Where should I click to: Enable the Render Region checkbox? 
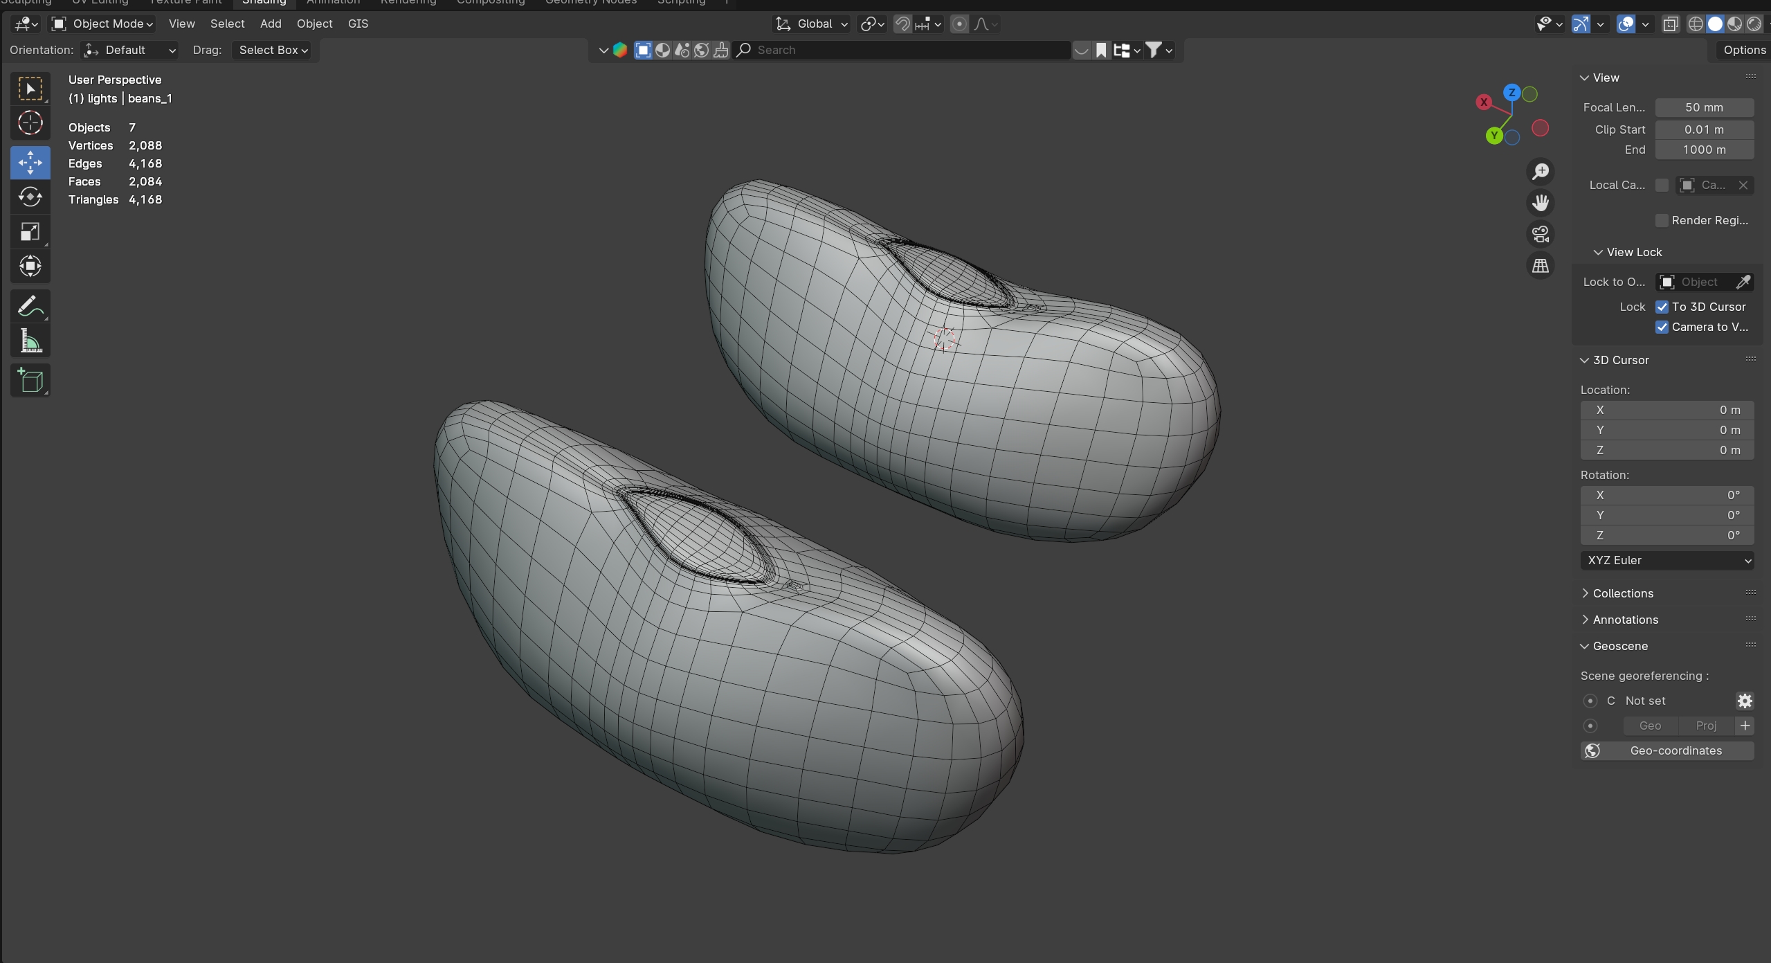coord(1662,220)
